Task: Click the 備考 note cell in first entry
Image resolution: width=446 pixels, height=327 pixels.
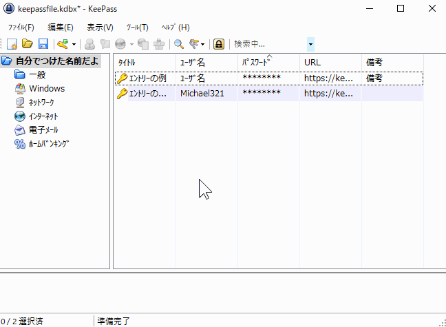Action: coord(374,78)
